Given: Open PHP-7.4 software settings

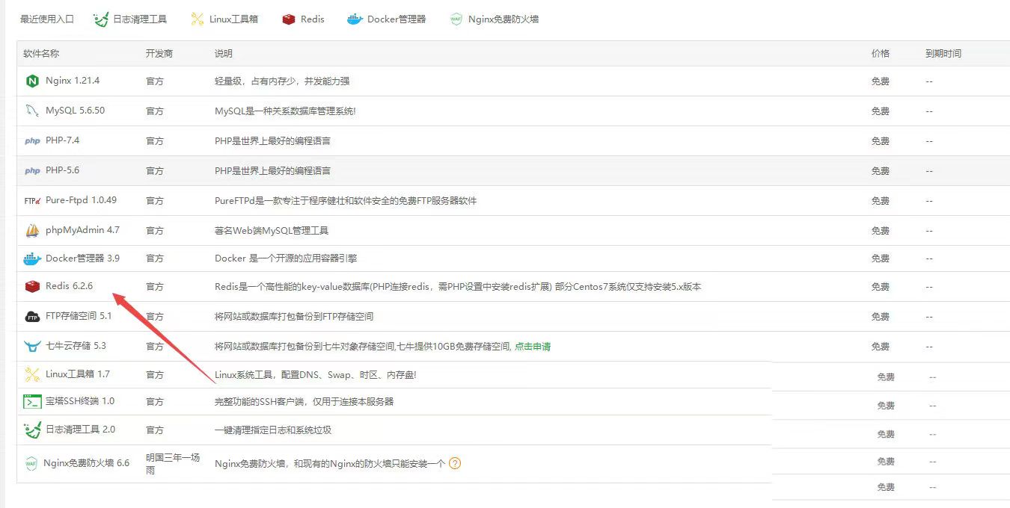Looking at the screenshot, I should [62, 140].
